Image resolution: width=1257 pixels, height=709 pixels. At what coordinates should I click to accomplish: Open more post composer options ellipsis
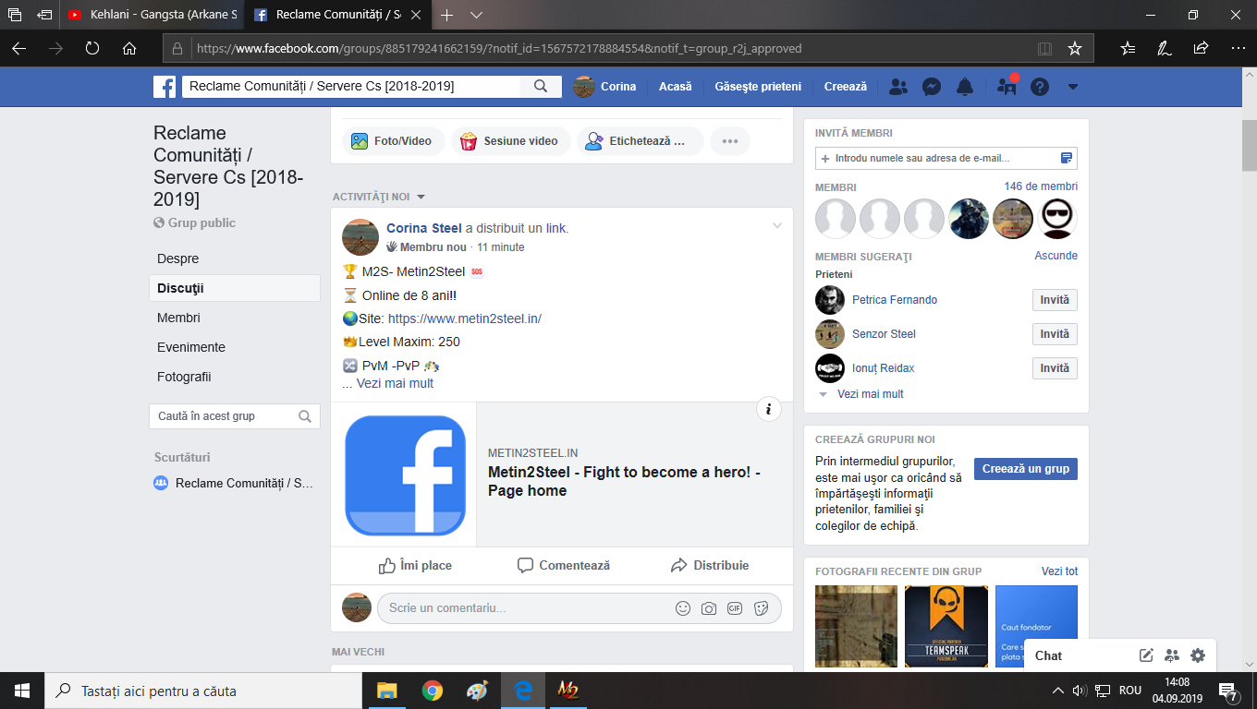[730, 141]
